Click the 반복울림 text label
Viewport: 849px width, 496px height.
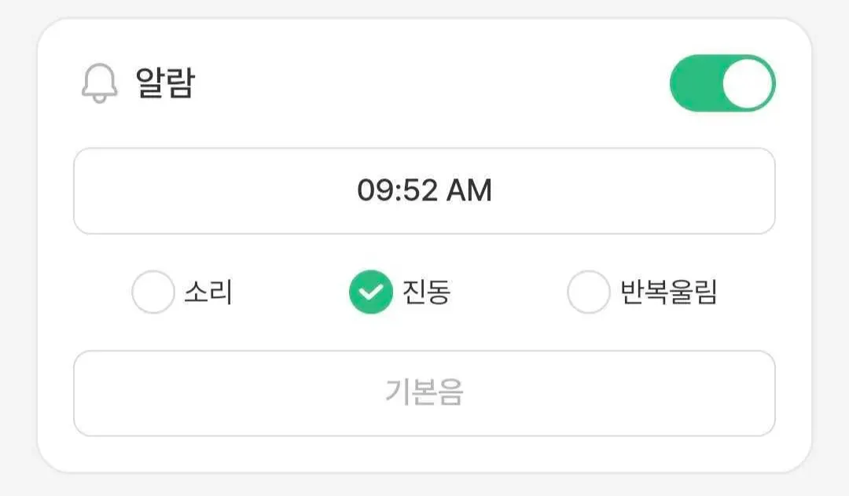click(669, 292)
